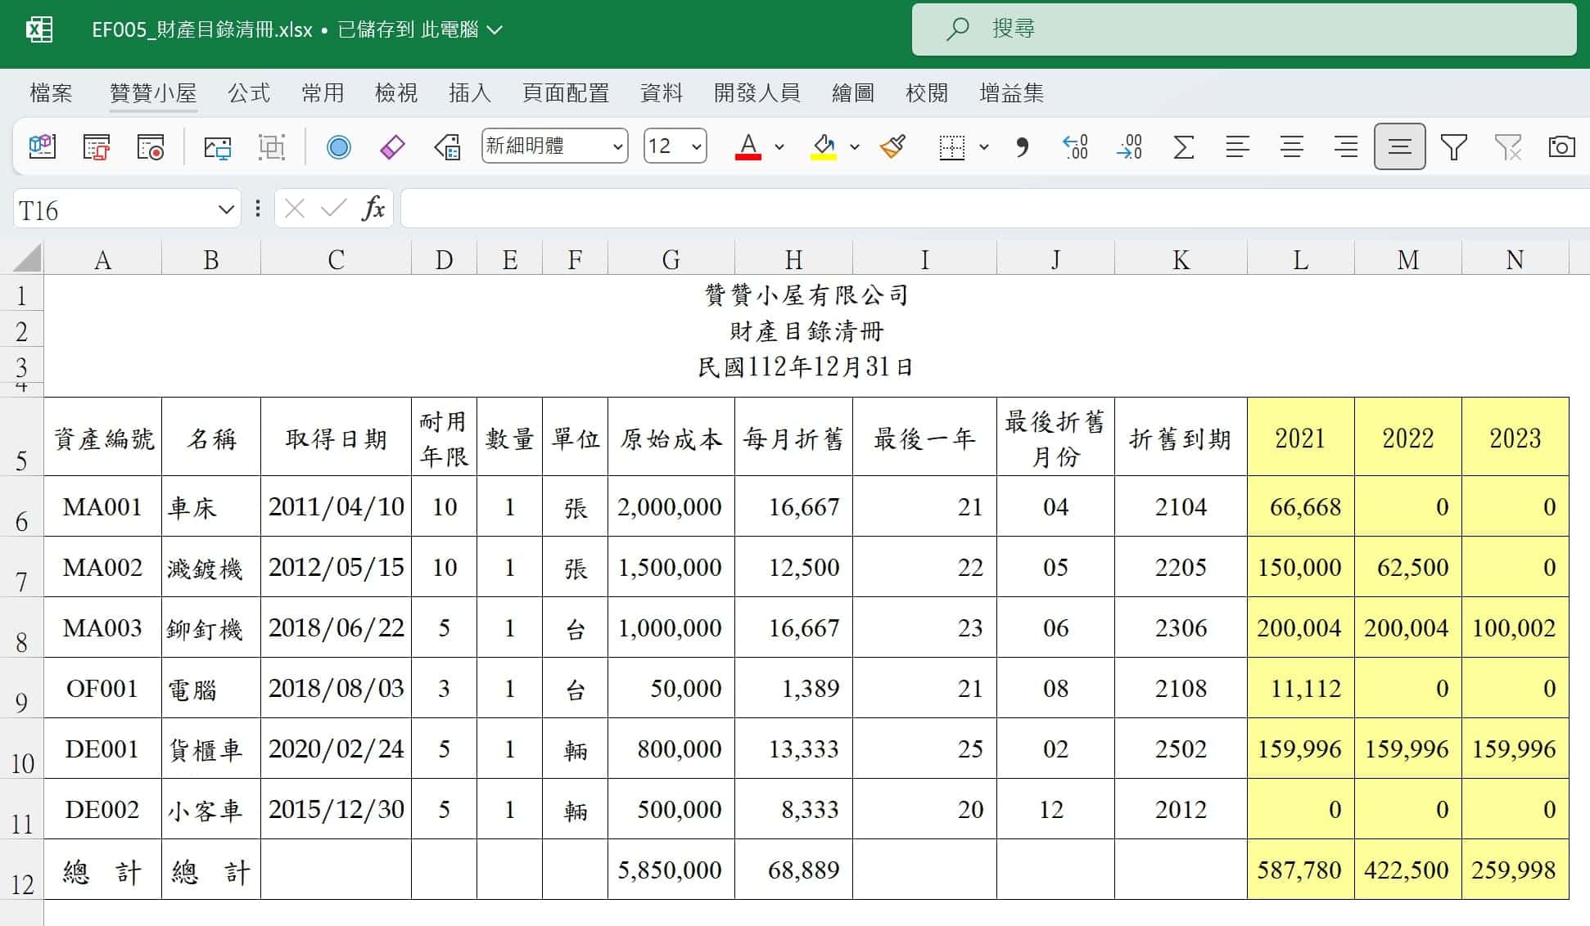This screenshot has width=1590, height=926.
Task: Expand file save location chevron in title
Action: [x=495, y=30]
